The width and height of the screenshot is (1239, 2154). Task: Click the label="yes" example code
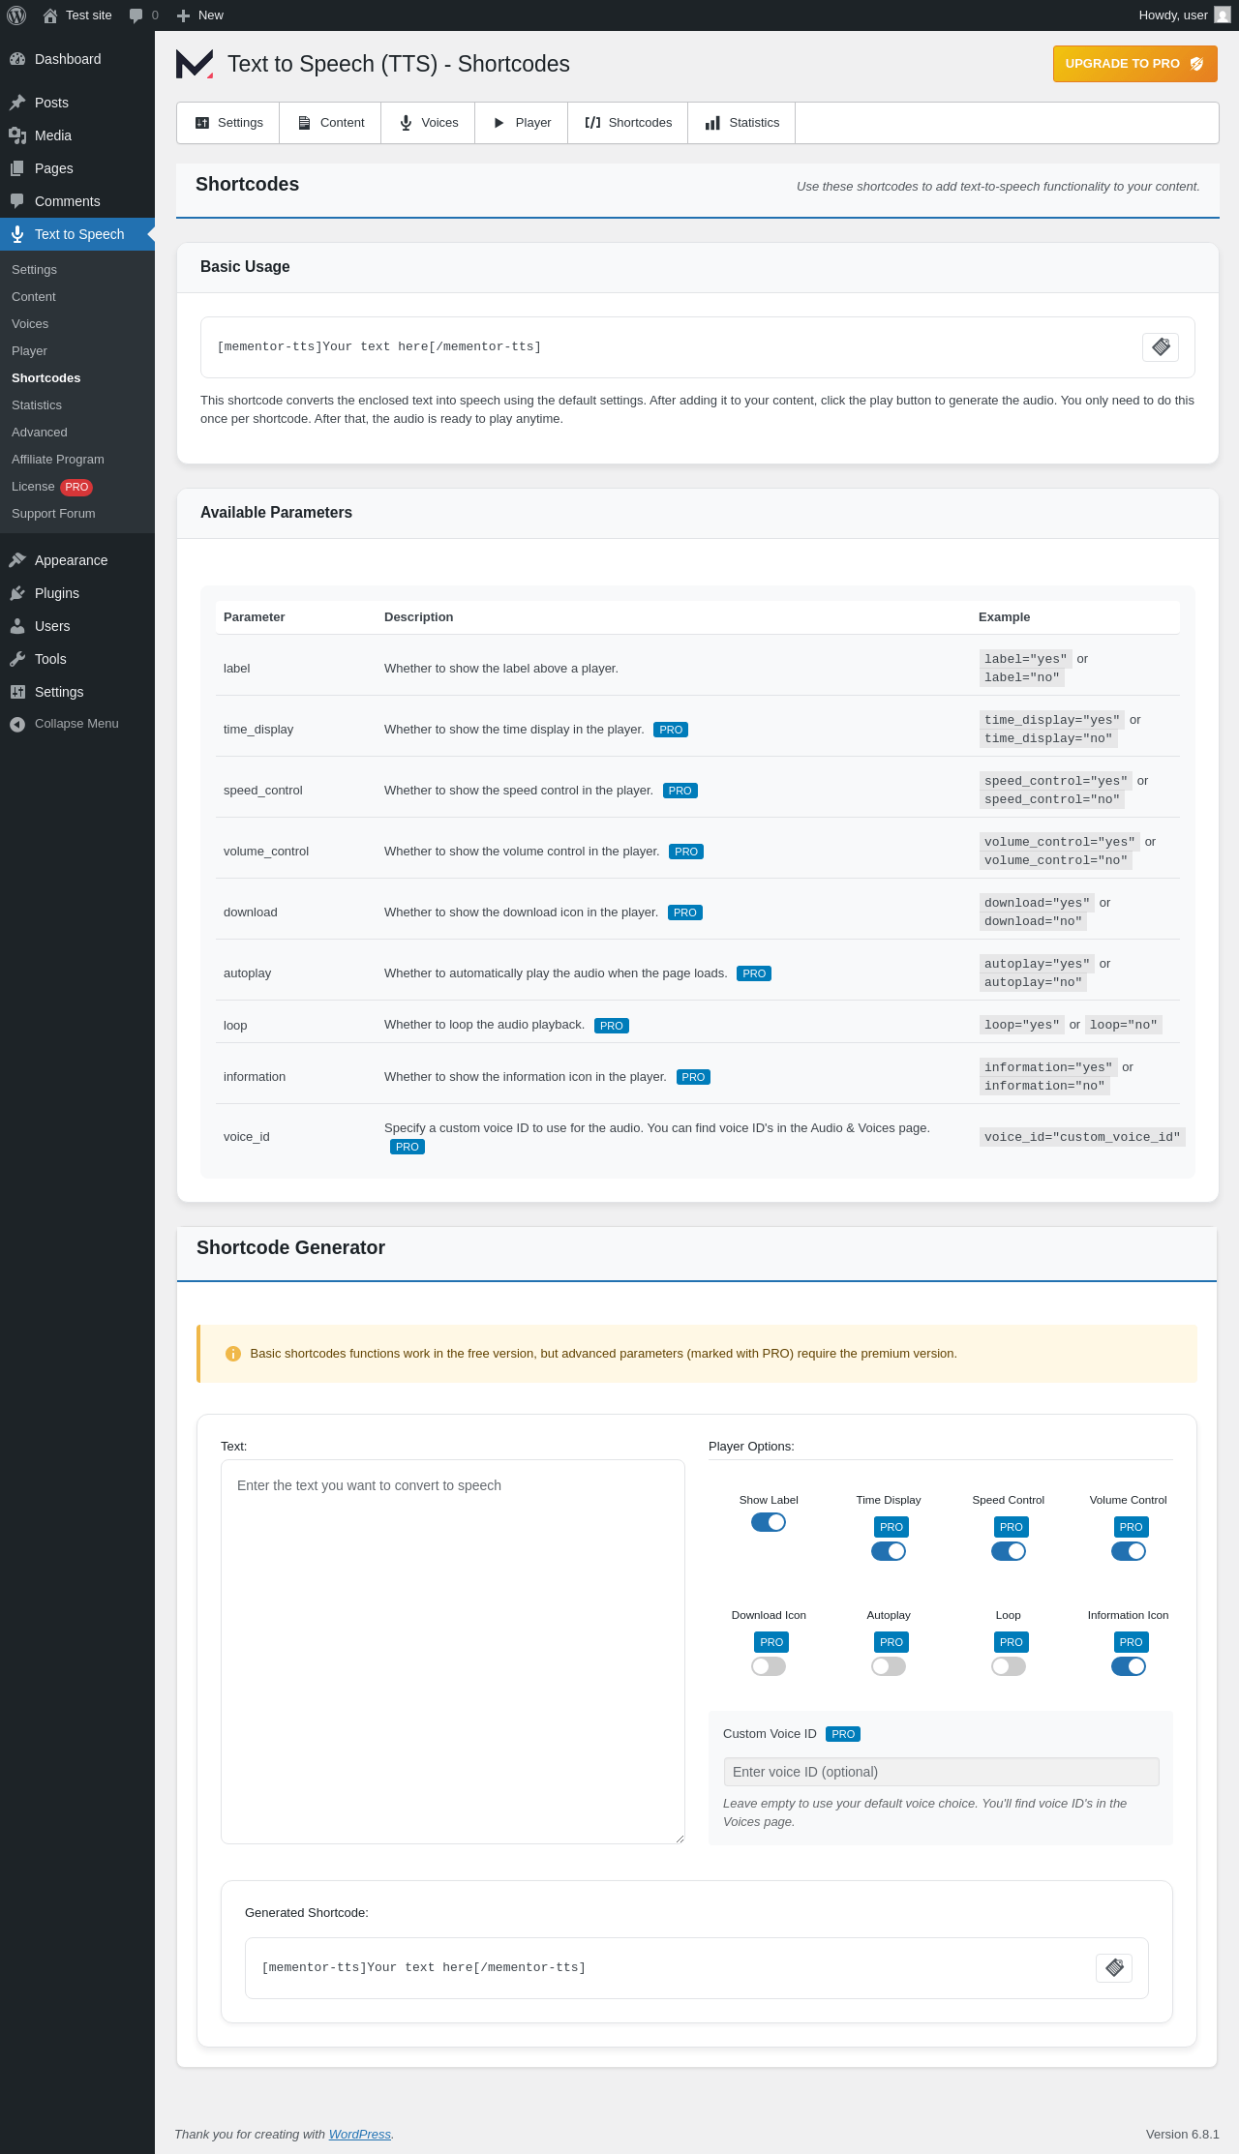pos(1026,659)
